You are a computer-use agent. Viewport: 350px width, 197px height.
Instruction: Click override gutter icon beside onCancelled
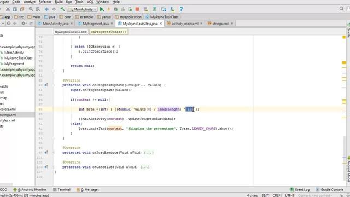[46, 167]
